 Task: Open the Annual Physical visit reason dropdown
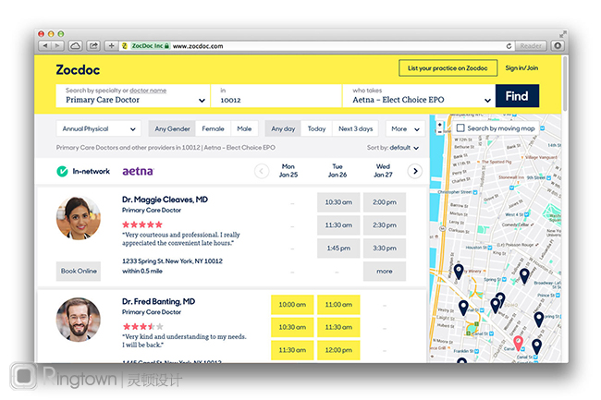[99, 128]
